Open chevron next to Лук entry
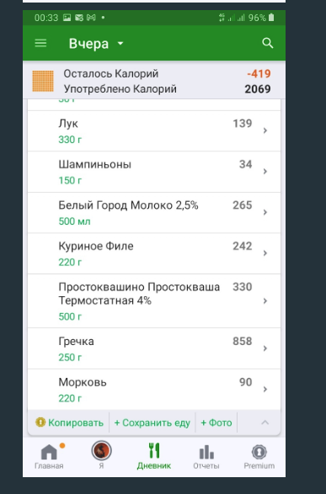 coord(265,130)
